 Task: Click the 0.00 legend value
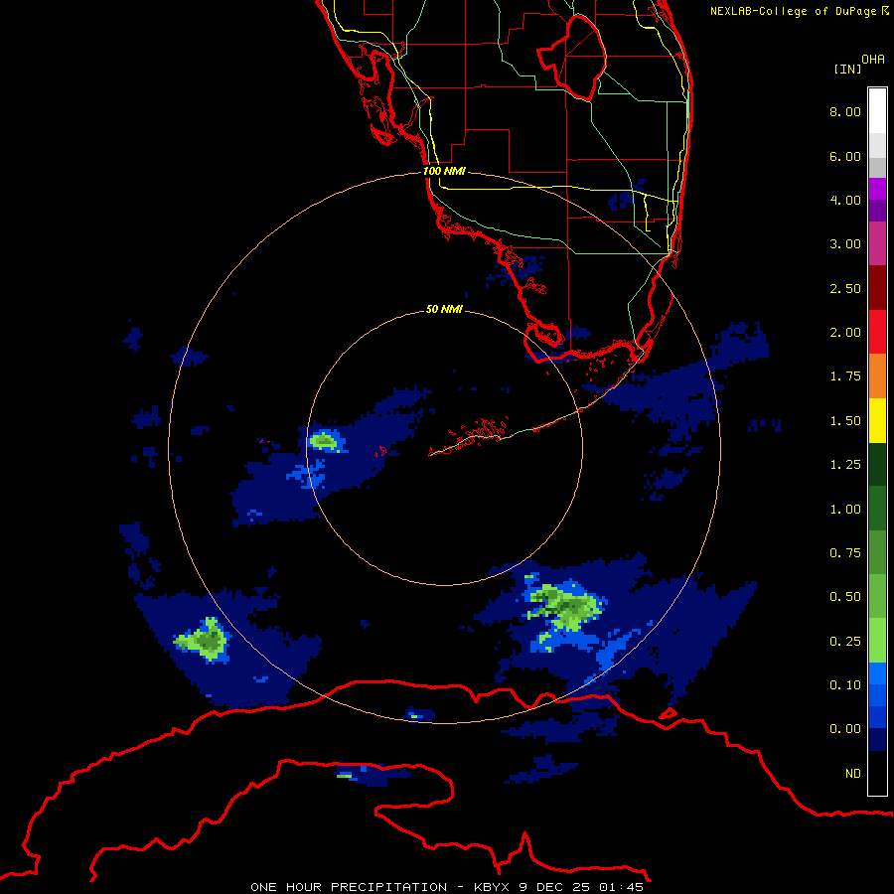click(x=845, y=729)
